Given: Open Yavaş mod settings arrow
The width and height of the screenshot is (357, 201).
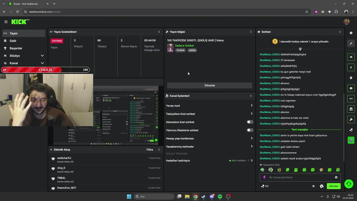Looking at the screenshot, I should tap(252, 106).
